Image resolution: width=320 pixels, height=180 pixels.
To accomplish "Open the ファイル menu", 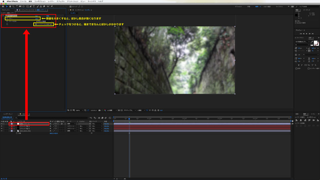I will (x=23, y=1).
